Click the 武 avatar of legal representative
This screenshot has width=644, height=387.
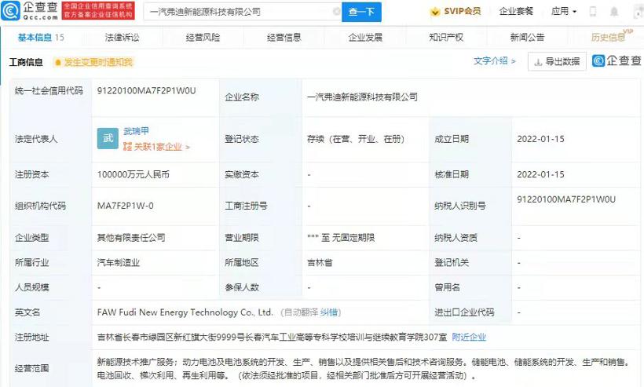(x=108, y=138)
